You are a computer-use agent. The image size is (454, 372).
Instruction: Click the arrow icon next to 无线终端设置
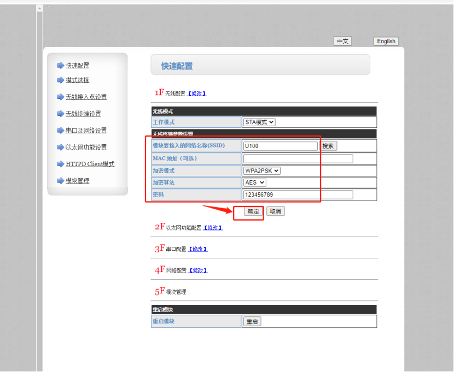click(61, 114)
